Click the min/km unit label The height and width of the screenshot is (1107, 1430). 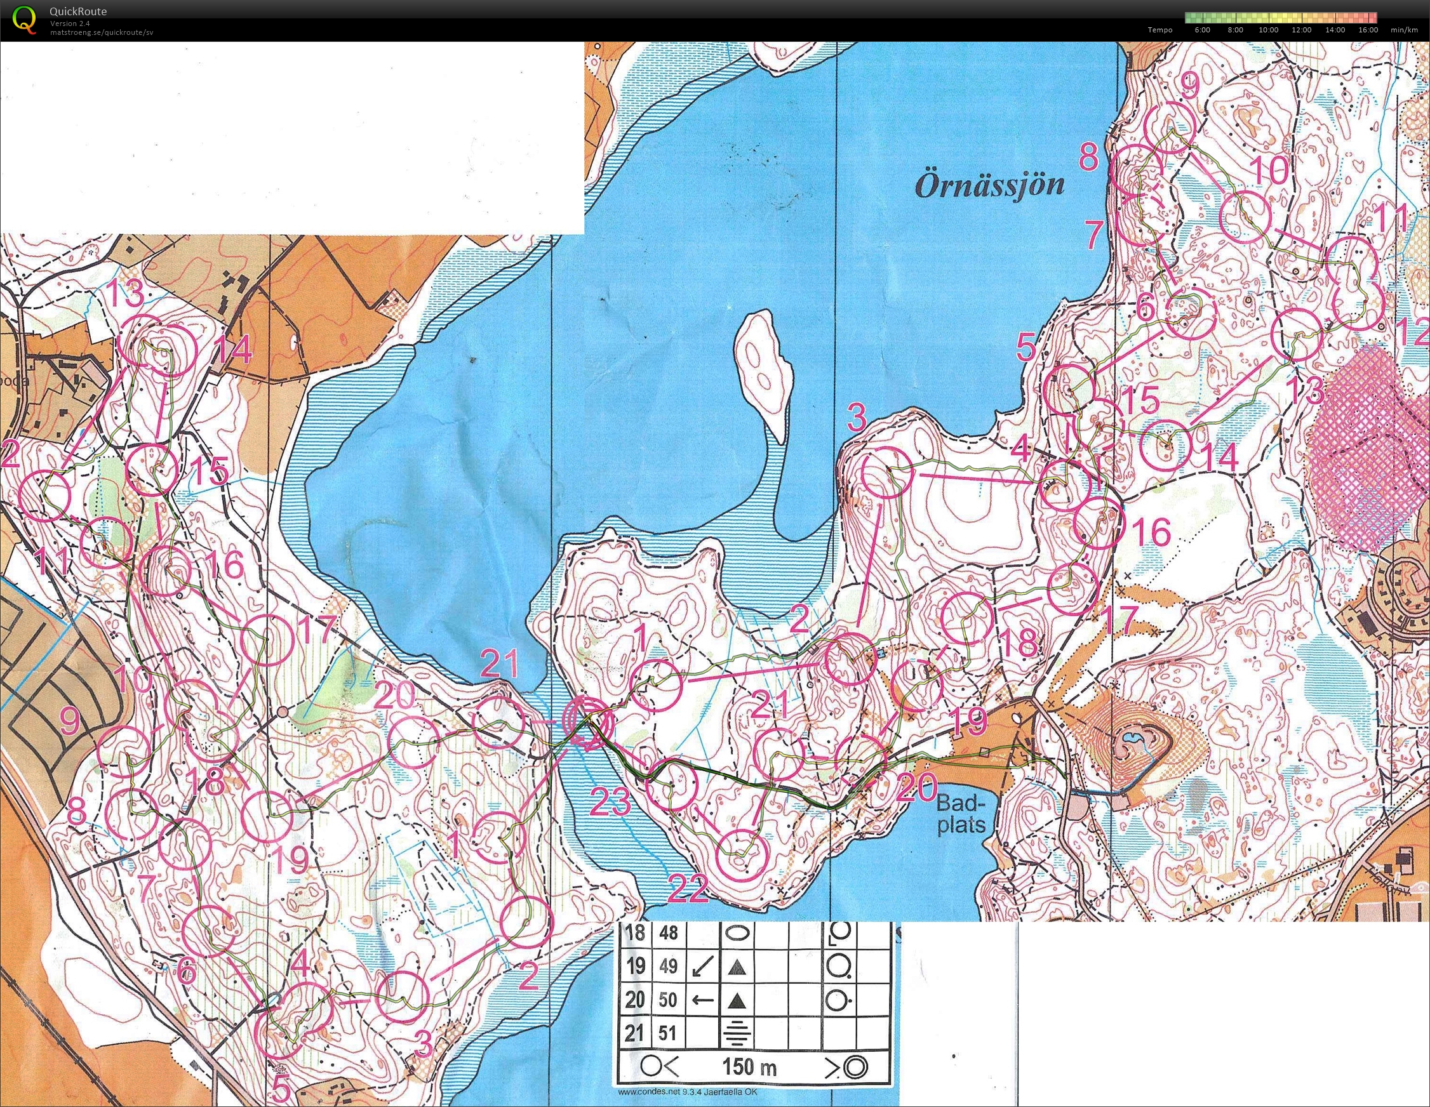(1405, 29)
